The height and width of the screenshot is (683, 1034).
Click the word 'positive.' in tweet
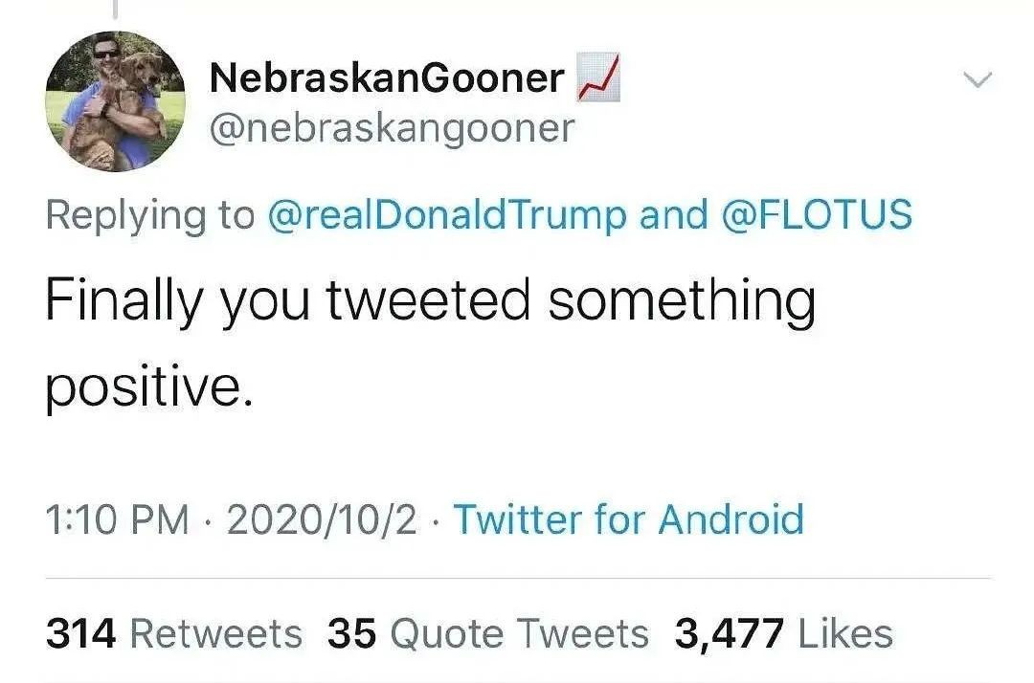(148, 387)
